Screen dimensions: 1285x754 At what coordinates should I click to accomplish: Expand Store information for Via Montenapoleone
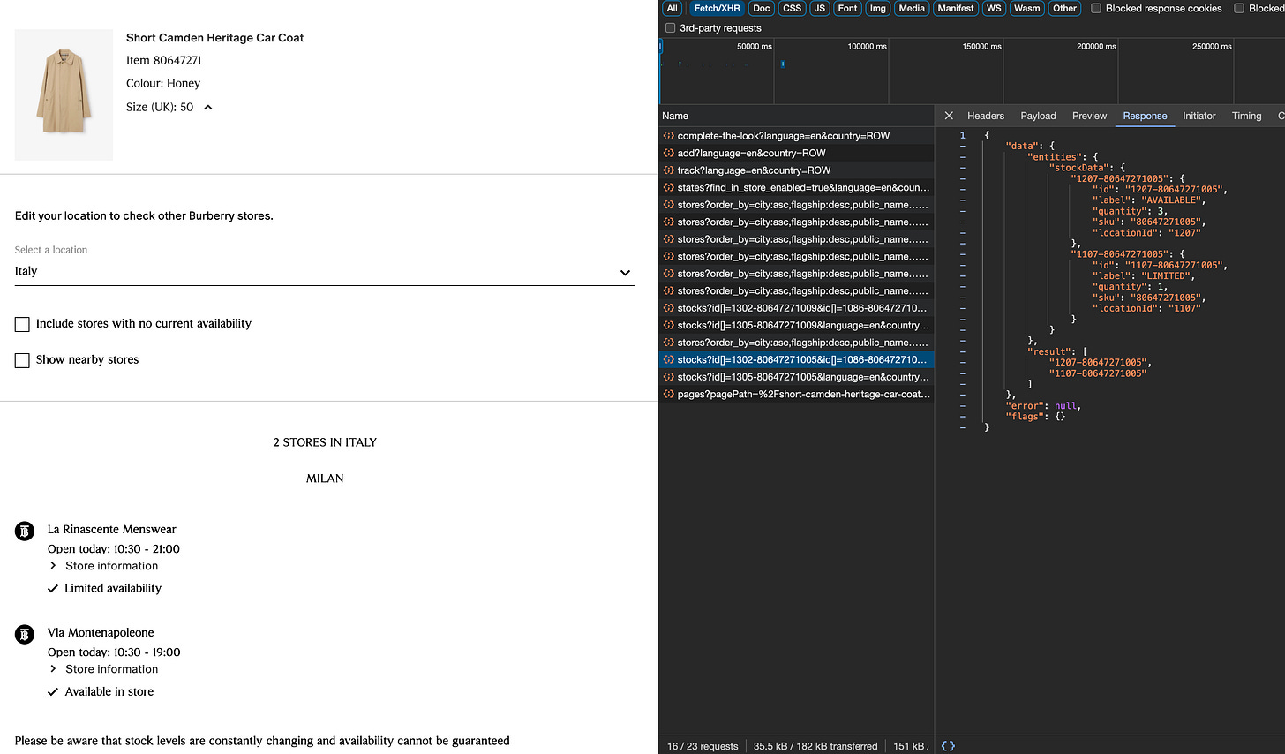[x=103, y=669]
